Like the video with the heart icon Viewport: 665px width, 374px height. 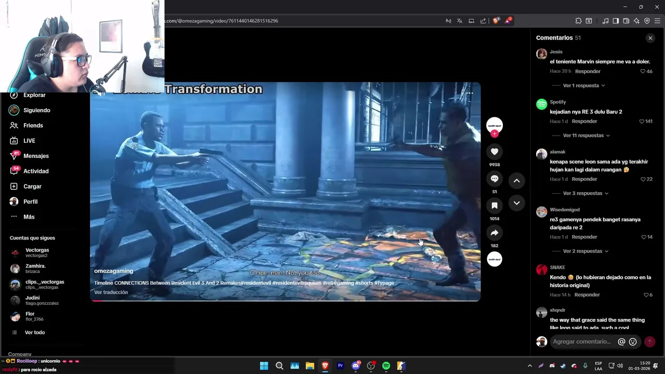point(494,152)
